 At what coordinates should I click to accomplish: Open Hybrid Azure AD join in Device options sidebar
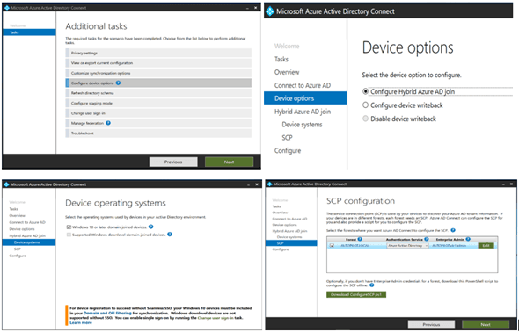point(303,112)
